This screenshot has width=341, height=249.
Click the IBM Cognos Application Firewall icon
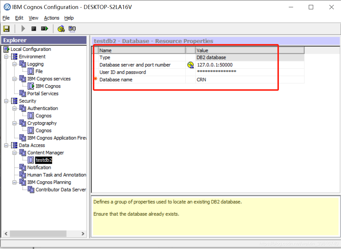click(23, 138)
